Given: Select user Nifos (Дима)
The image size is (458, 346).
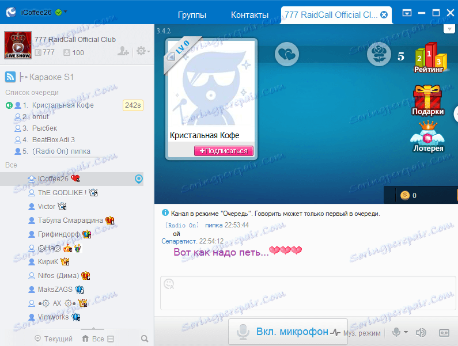Looking at the screenshot, I should [58, 276].
